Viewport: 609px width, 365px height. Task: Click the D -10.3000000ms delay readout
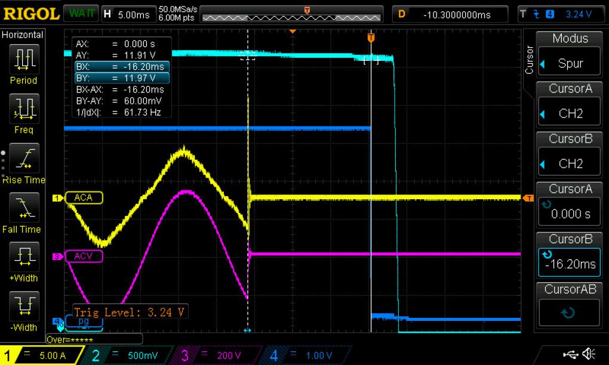point(450,14)
